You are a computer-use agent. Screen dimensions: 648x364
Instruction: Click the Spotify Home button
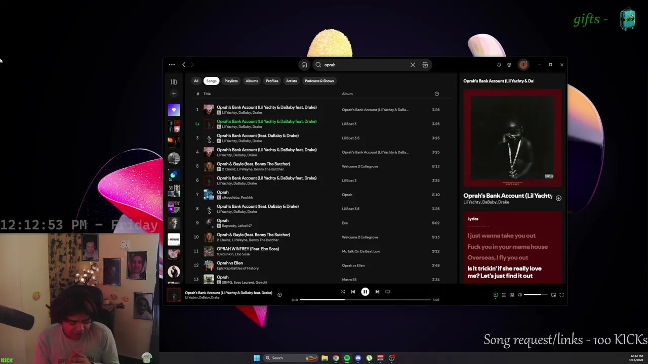pos(304,65)
